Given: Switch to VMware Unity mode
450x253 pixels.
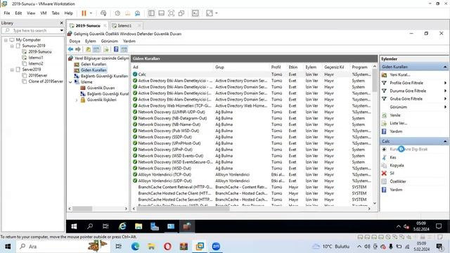Looking at the screenshot, I should (x=181, y=13).
